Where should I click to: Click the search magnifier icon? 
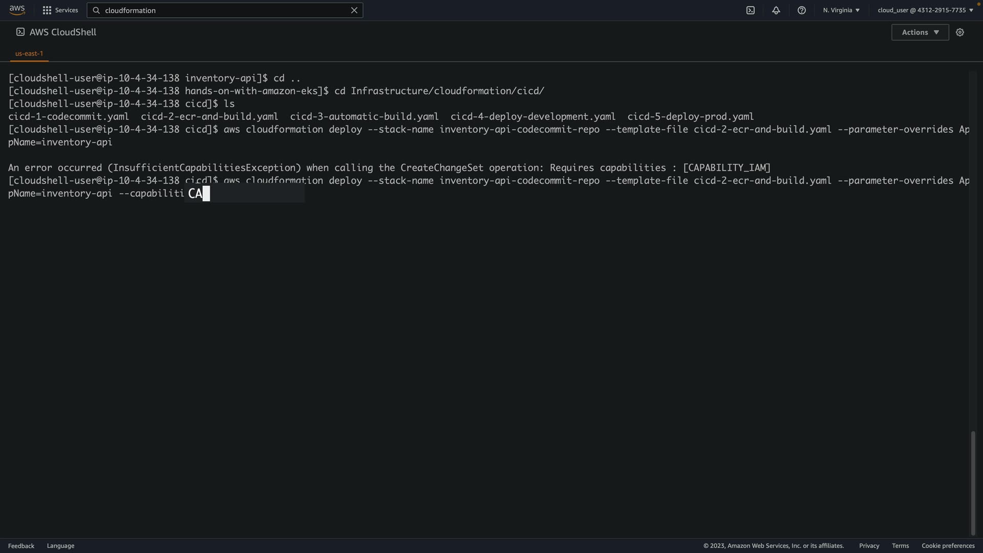tap(96, 10)
